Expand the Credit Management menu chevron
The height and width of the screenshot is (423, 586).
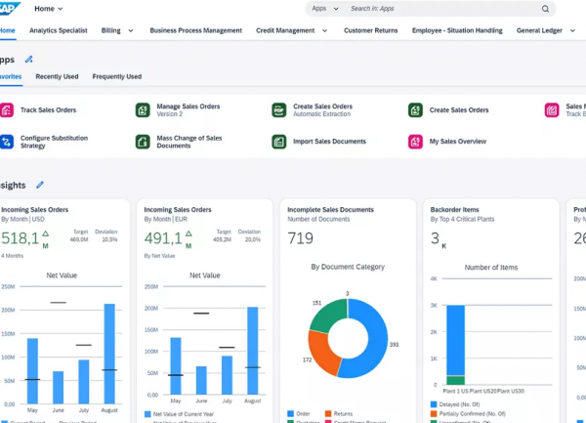point(324,30)
